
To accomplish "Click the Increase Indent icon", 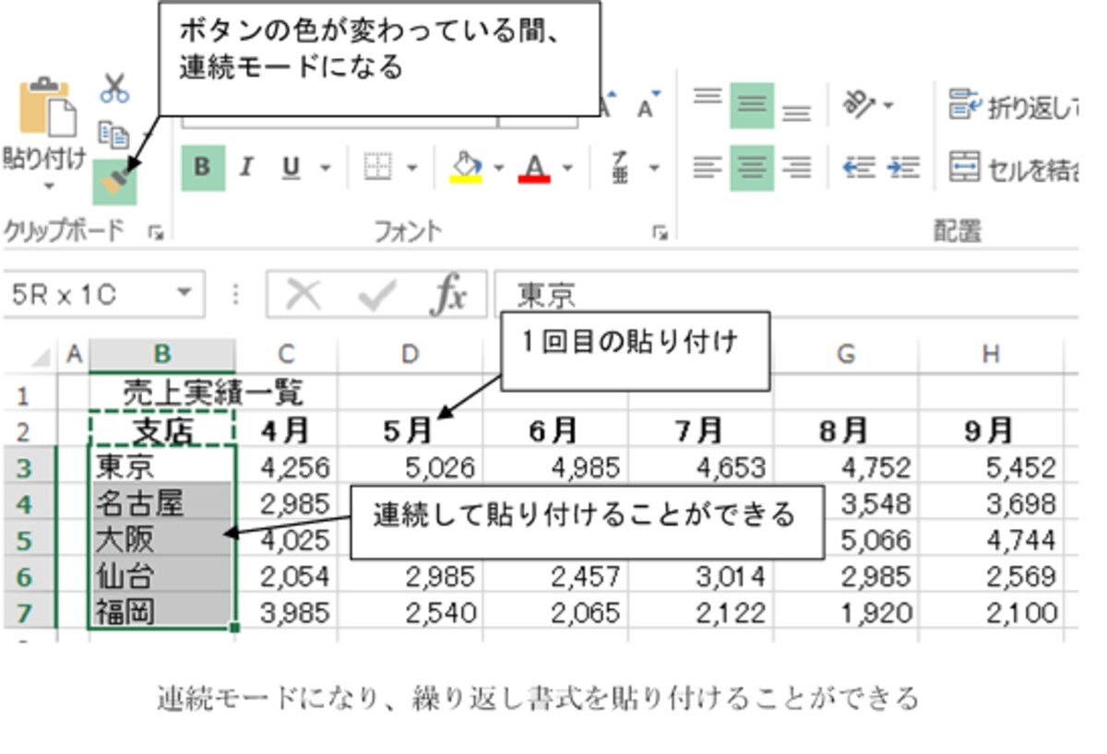I will pos(903,168).
